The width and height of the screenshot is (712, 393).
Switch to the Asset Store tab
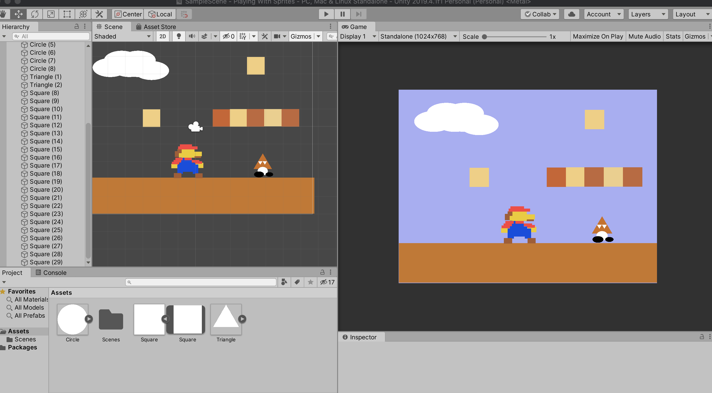point(156,27)
